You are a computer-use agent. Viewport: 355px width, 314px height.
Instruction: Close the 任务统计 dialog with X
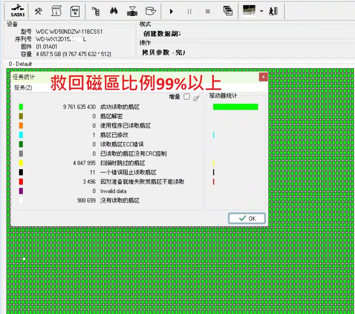coord(263,77)
